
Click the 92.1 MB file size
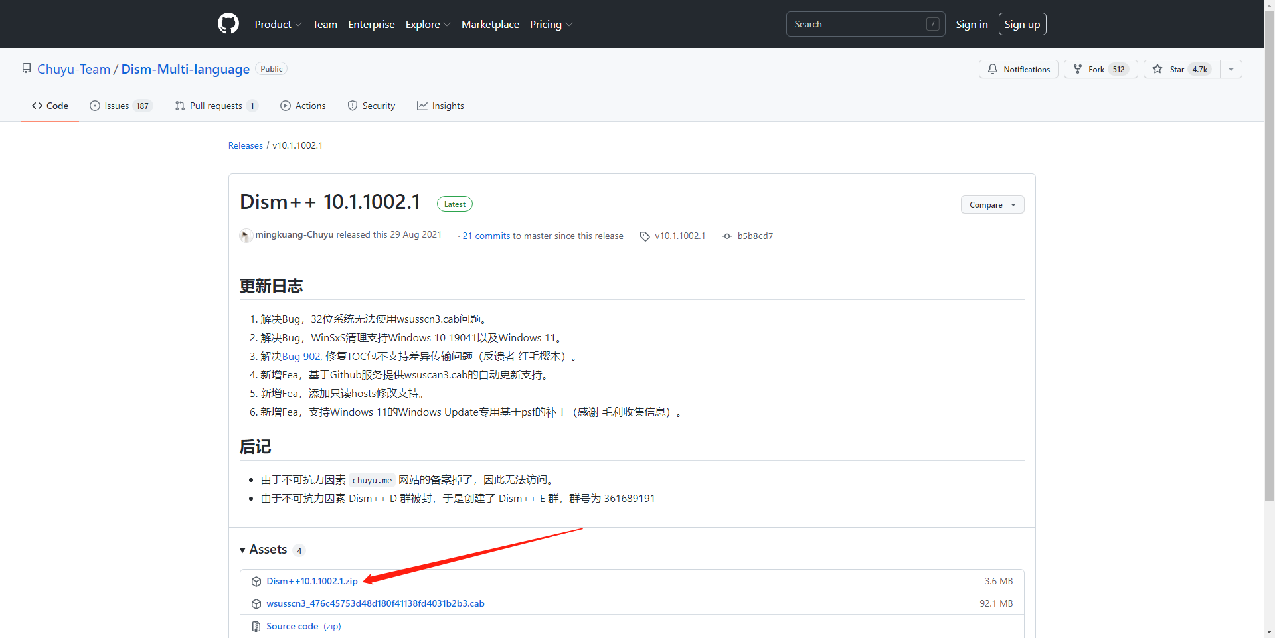[x=996, y=603]
